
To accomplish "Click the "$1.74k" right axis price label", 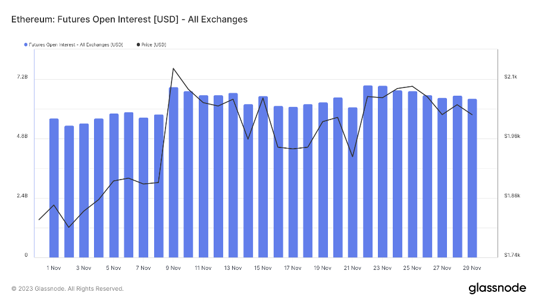I will 512,256.
